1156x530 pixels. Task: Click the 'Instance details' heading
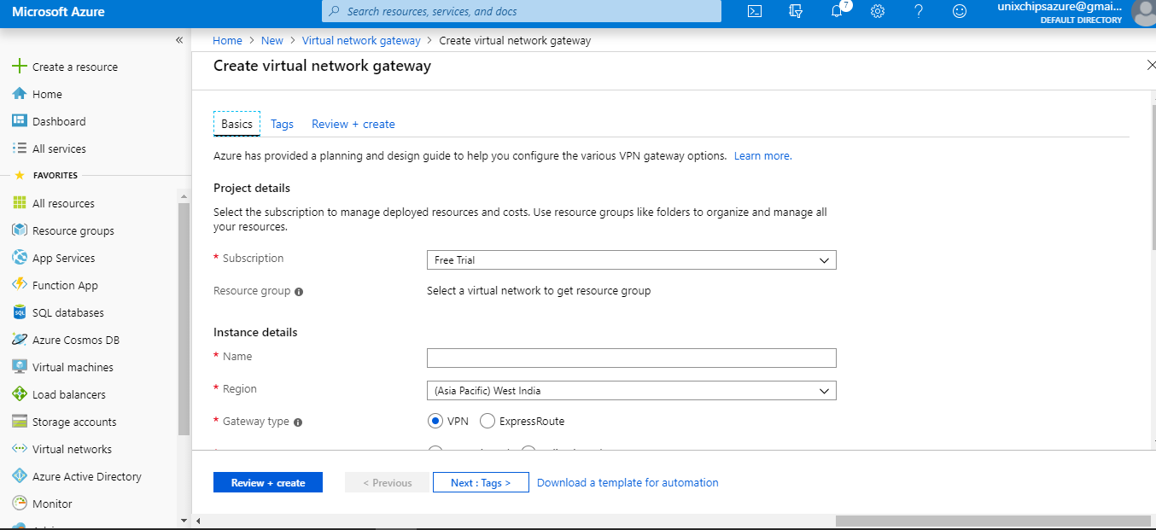pos(255,332)
